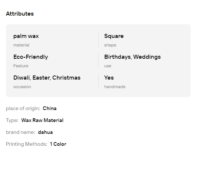
Task: Click the Type label
Action: point(12,120)
